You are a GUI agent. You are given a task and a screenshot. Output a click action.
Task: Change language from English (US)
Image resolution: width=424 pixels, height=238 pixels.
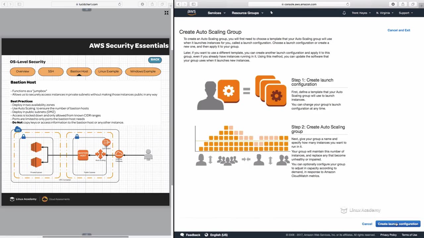click(x=216, y=235)
